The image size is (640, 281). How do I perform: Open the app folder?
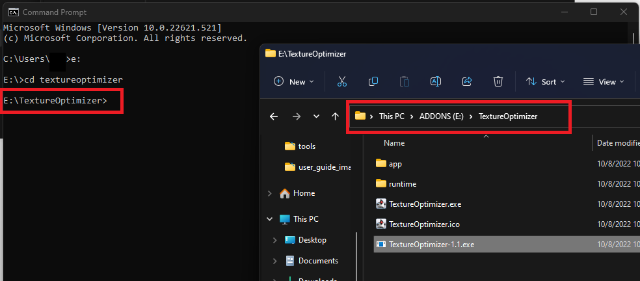395,164
